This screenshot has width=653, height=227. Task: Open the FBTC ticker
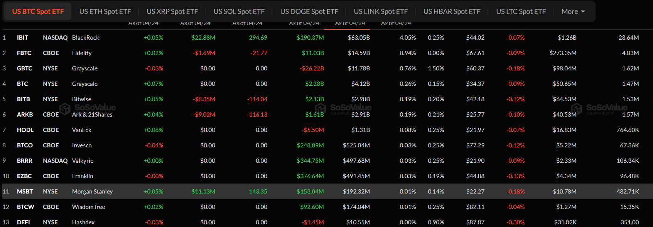click(24, 53)
